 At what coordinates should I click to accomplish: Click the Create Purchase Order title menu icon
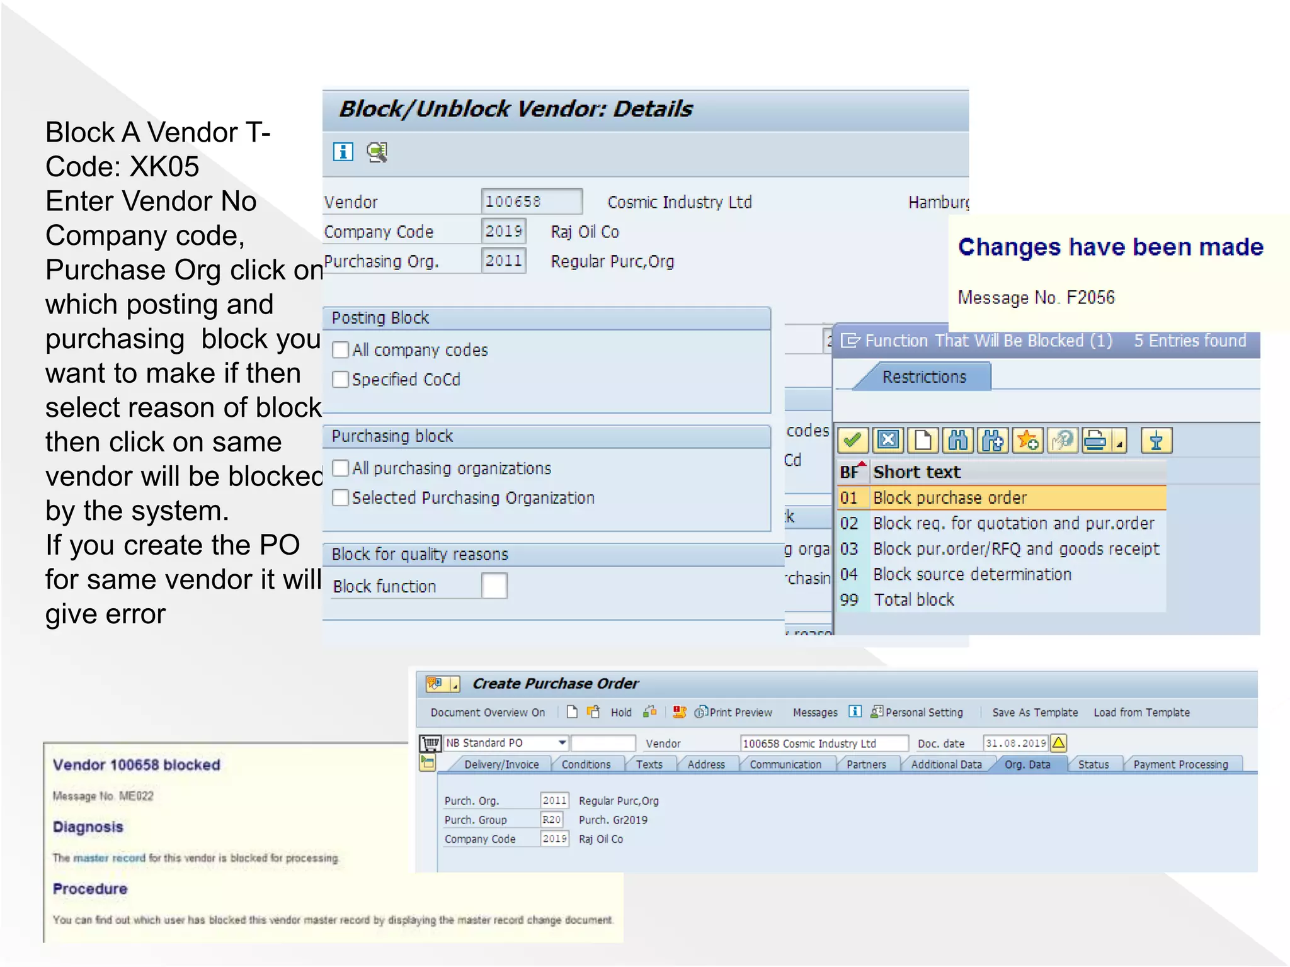[x=436, y=683]
